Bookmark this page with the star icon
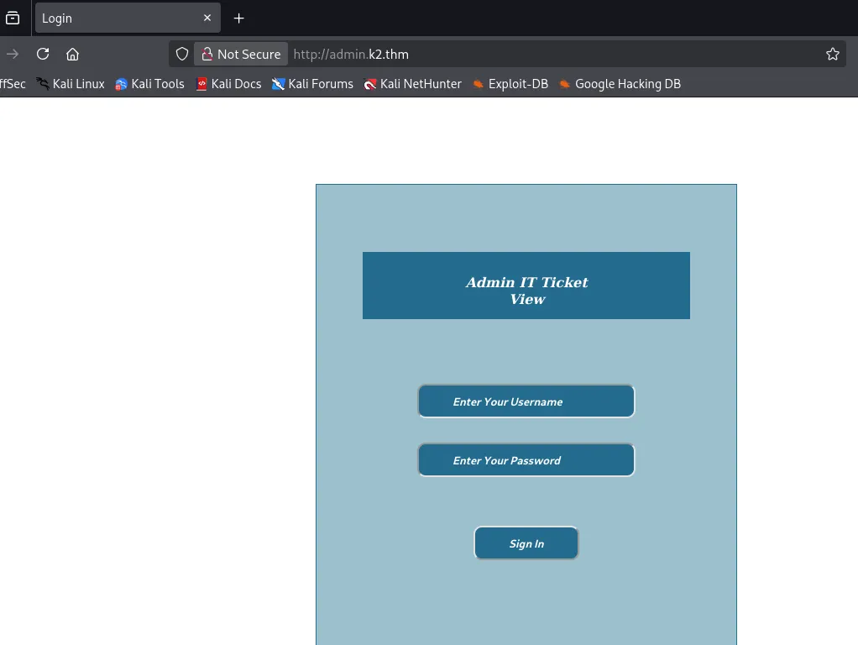858x645 pixels. [x=832, y=54]
